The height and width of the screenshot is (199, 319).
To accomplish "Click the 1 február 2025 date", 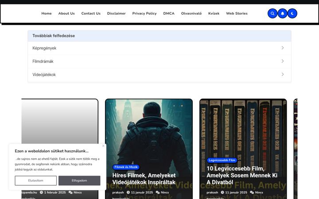I will click(x=55, y=192).
